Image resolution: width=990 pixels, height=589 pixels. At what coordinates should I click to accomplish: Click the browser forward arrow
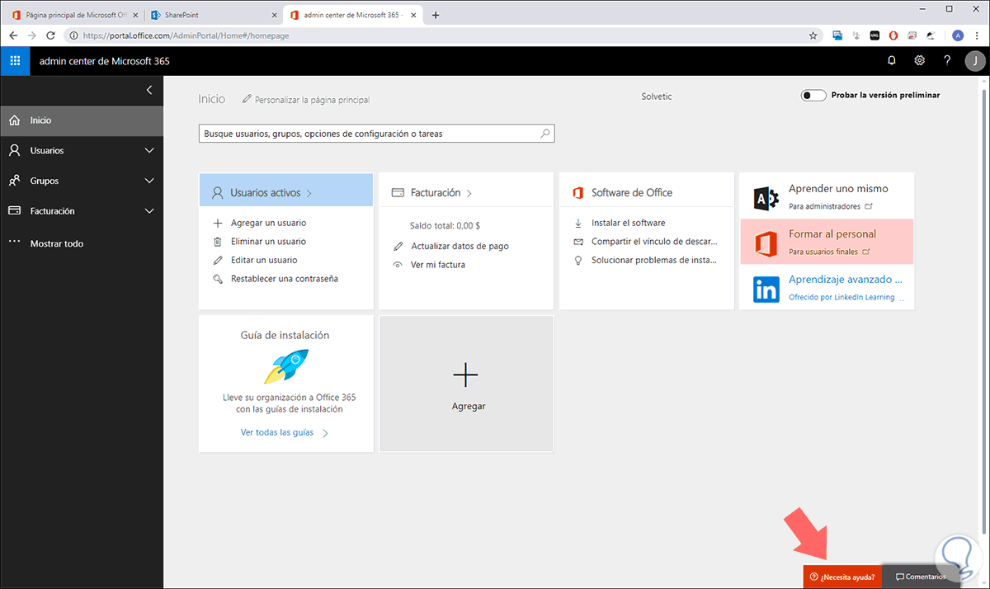pyautogui.click(x=32, y=35)
